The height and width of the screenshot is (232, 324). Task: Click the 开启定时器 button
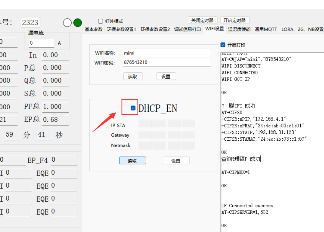click(x=235, y=20)
